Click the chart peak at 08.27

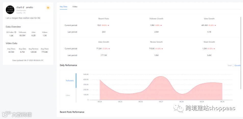(161, 76)
